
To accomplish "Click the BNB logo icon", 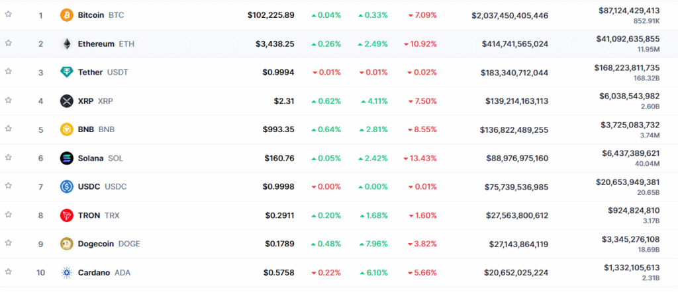I will [67, 129].
